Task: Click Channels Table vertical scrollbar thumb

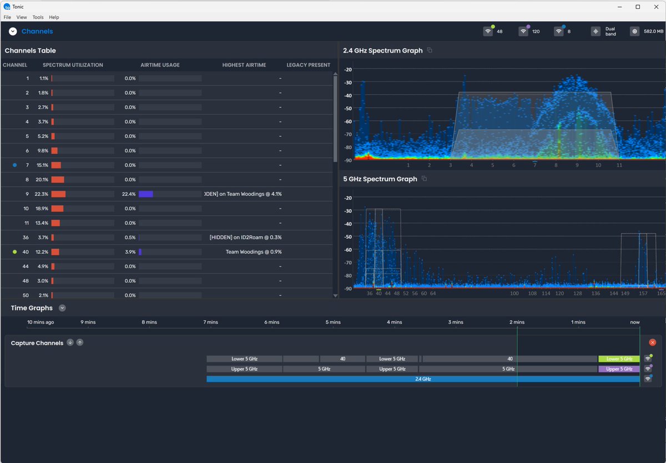Action: [335, 118]
